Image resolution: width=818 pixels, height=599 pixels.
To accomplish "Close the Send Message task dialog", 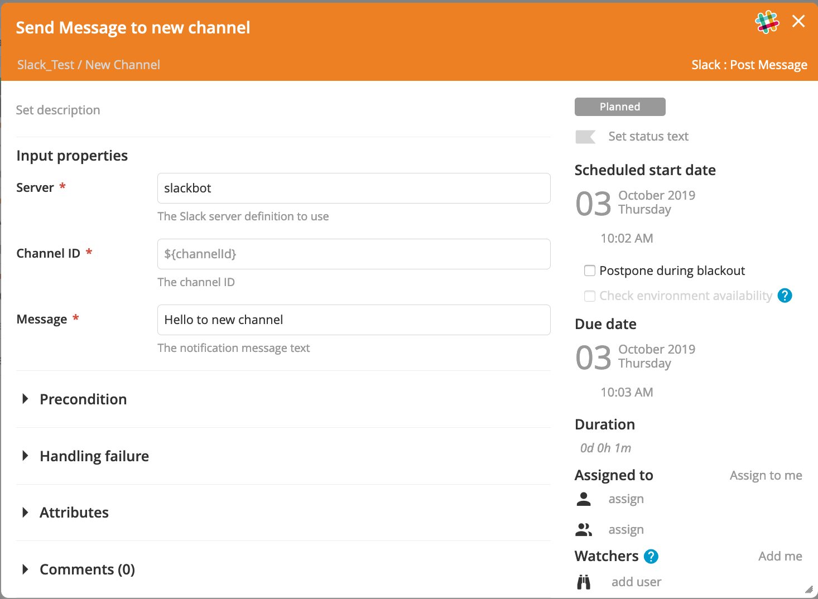I will [x=798, y=21].
